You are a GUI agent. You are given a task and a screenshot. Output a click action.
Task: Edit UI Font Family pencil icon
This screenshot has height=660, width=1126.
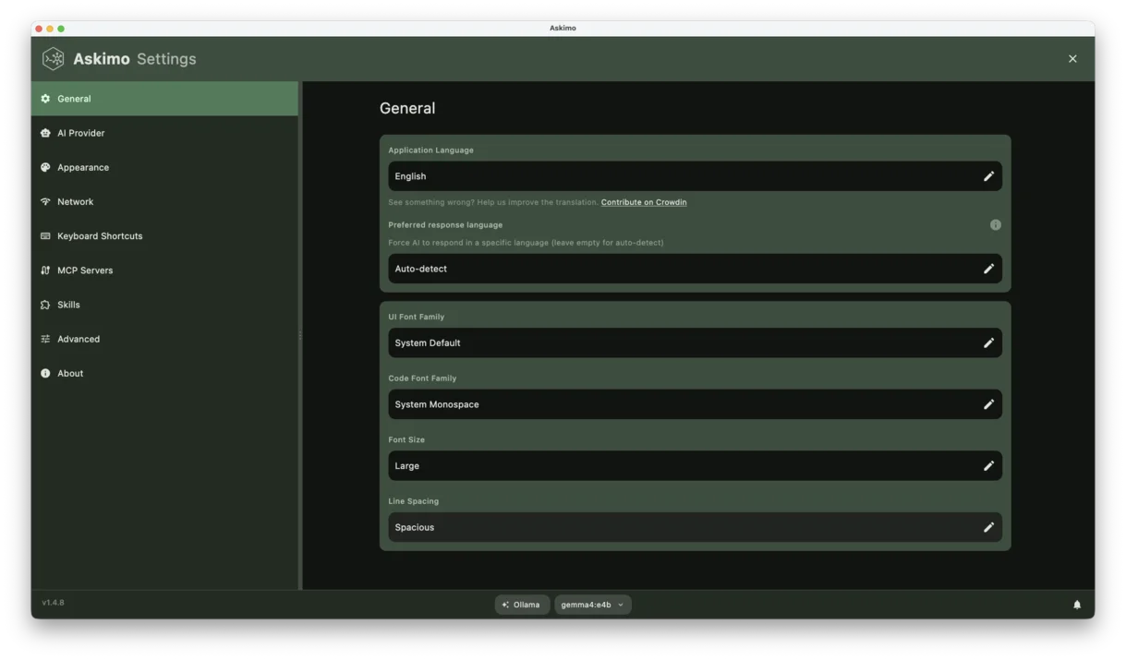point(988,342)
